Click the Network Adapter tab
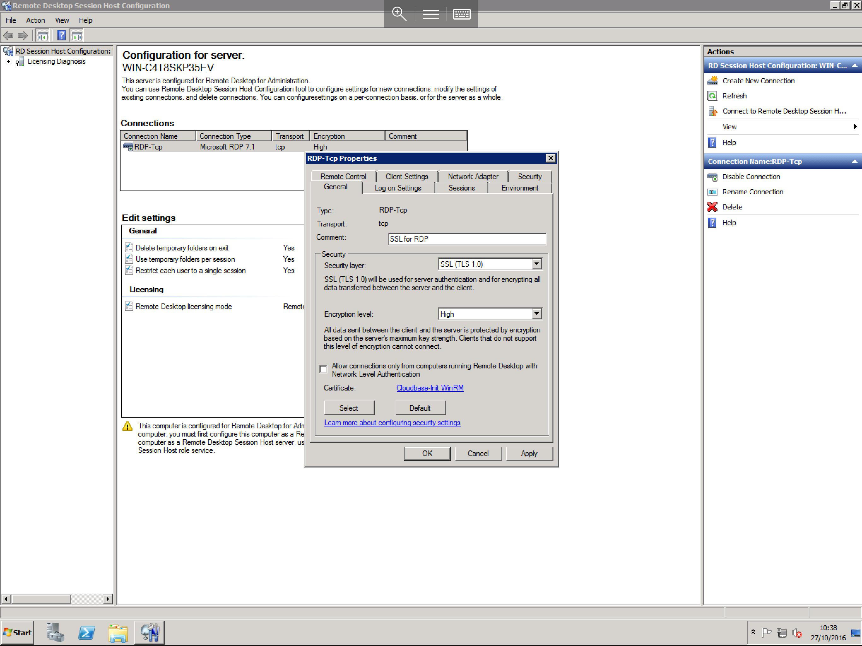This screenshot has width=862, height=646. coord(473,176)
